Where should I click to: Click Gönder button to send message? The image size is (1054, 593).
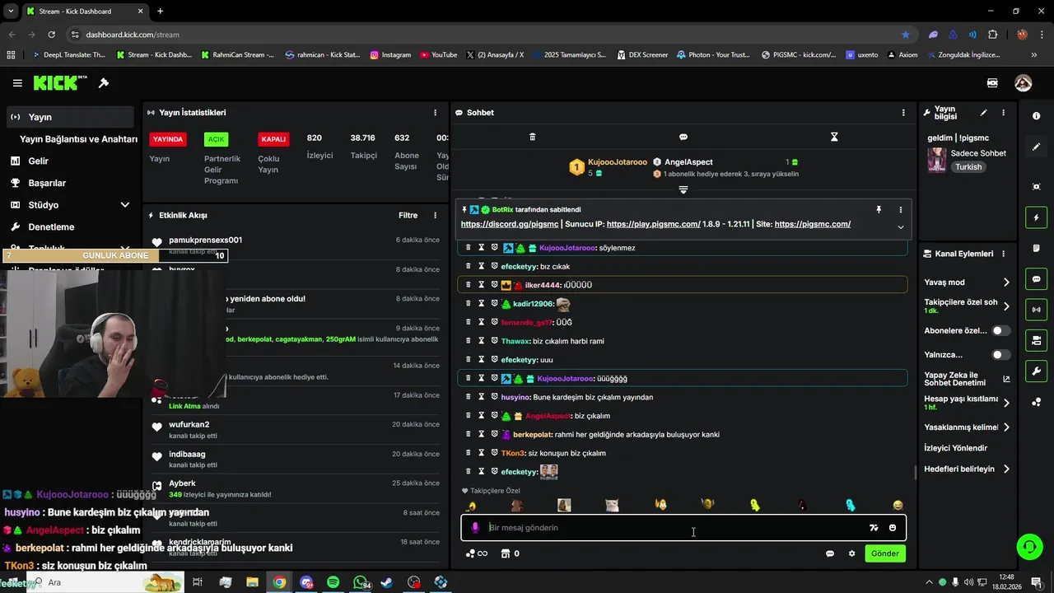click(x=885, y=553)
